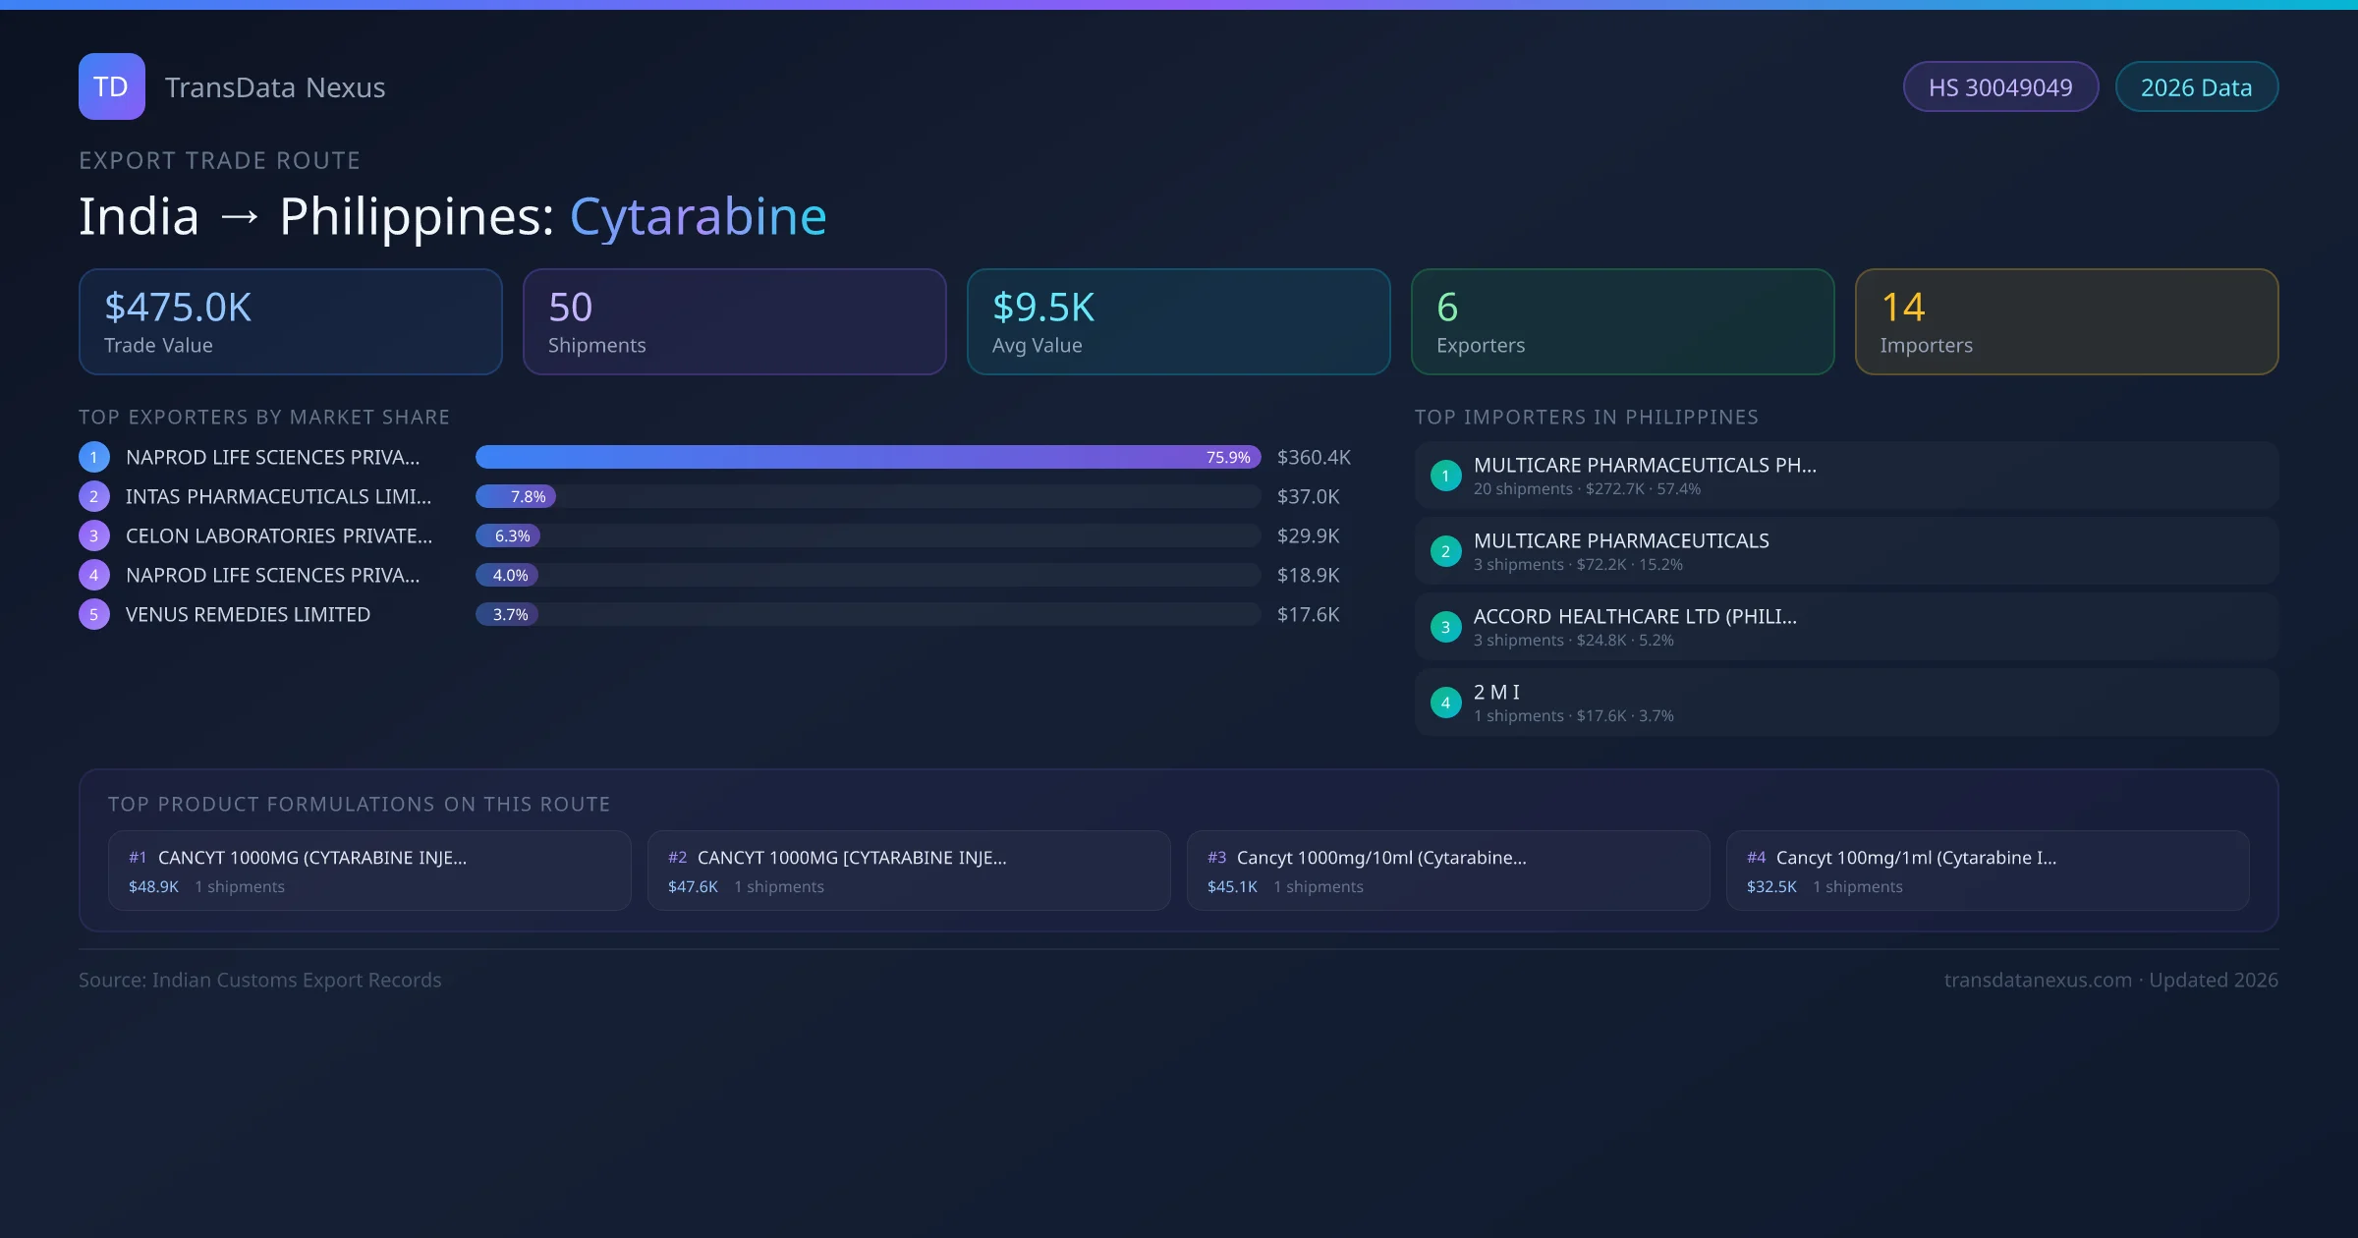Open the $475.0K Trade Value card
The width and height of the screenshot is (2358, 1238).
tap(290, 322)
